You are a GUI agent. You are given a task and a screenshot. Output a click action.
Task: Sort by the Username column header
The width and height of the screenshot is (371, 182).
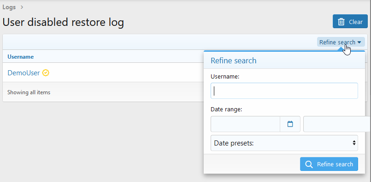click(21, 57)
